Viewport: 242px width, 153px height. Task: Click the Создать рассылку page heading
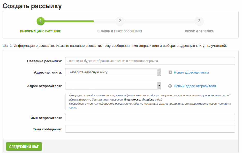32,6
